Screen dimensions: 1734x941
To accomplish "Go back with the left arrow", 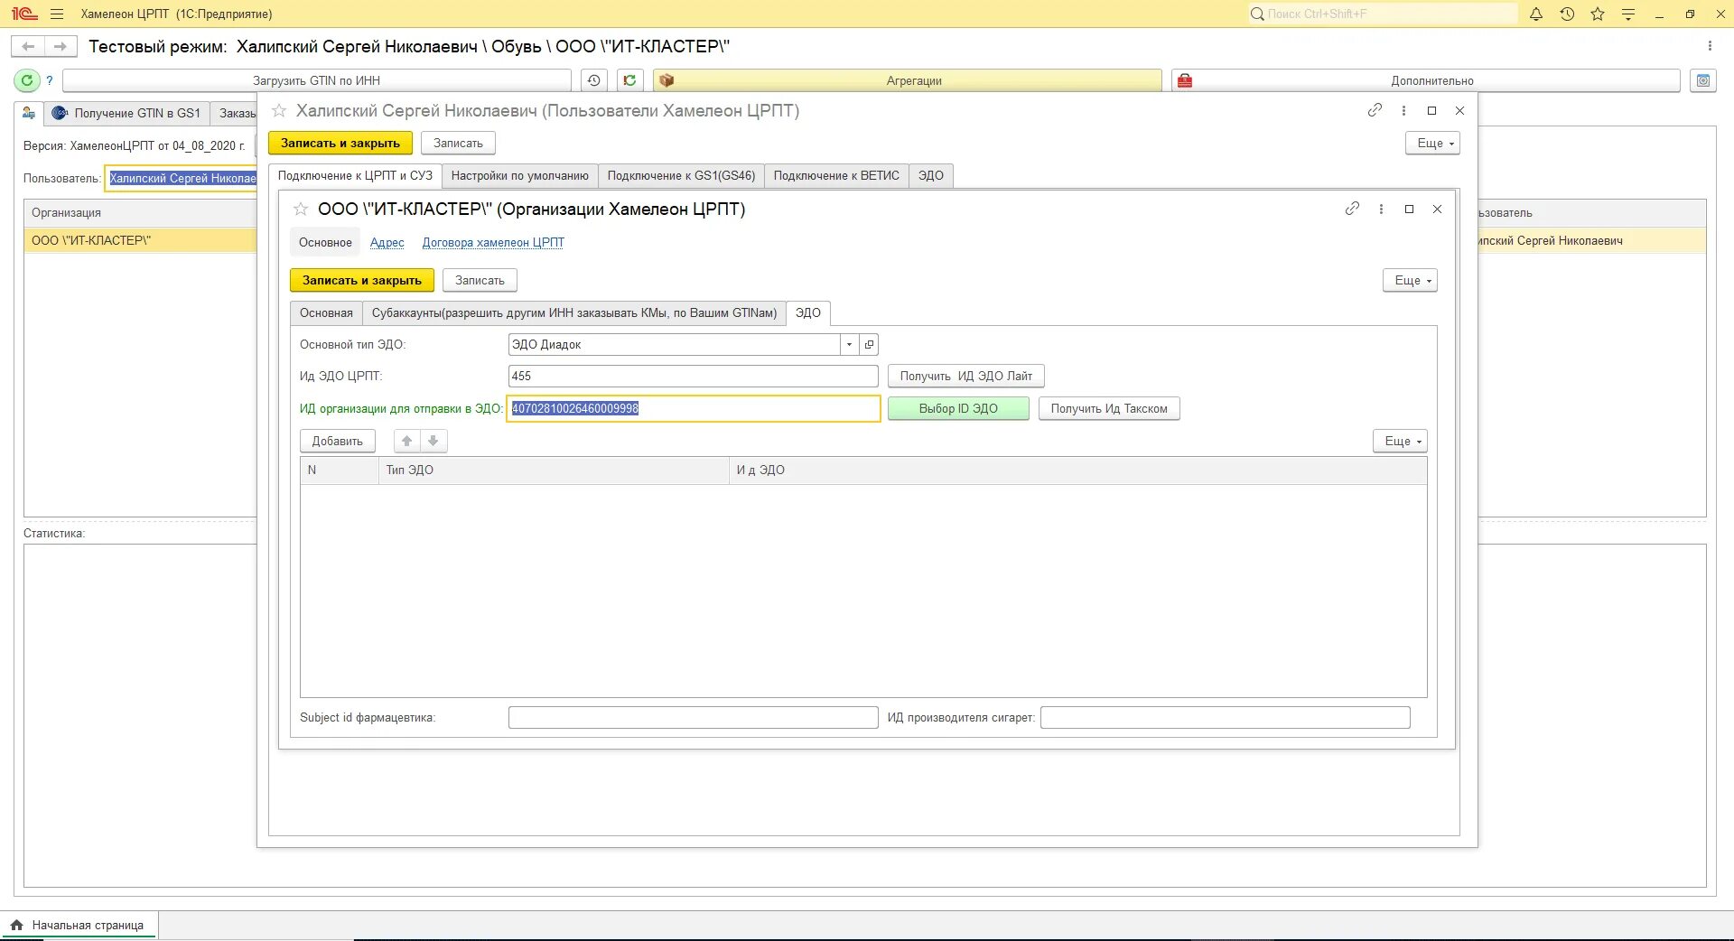I will (x=28, y=46).
